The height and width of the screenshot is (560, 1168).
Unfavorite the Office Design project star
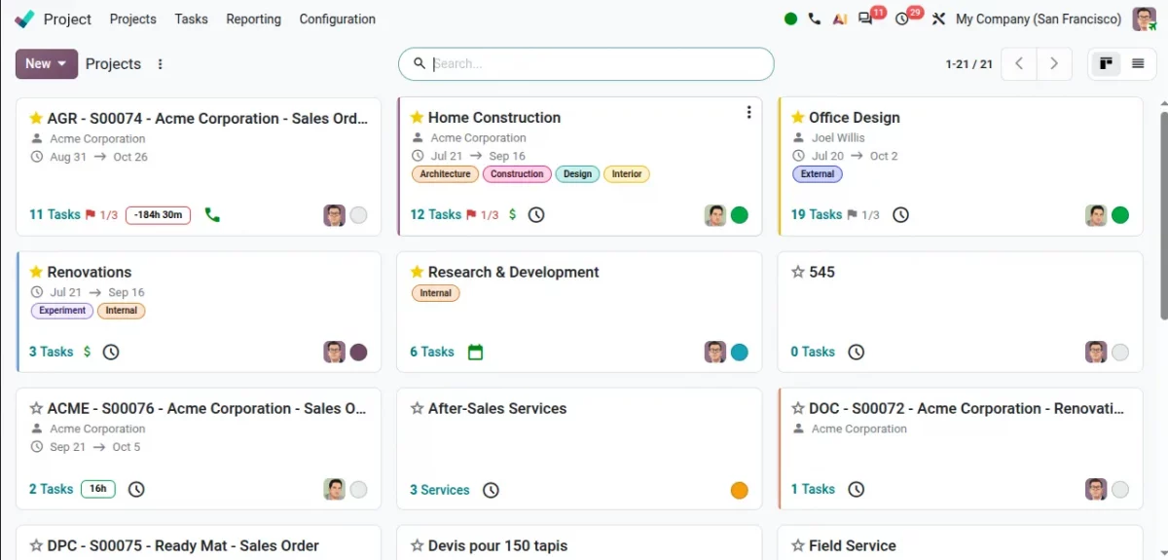point(797,117)
